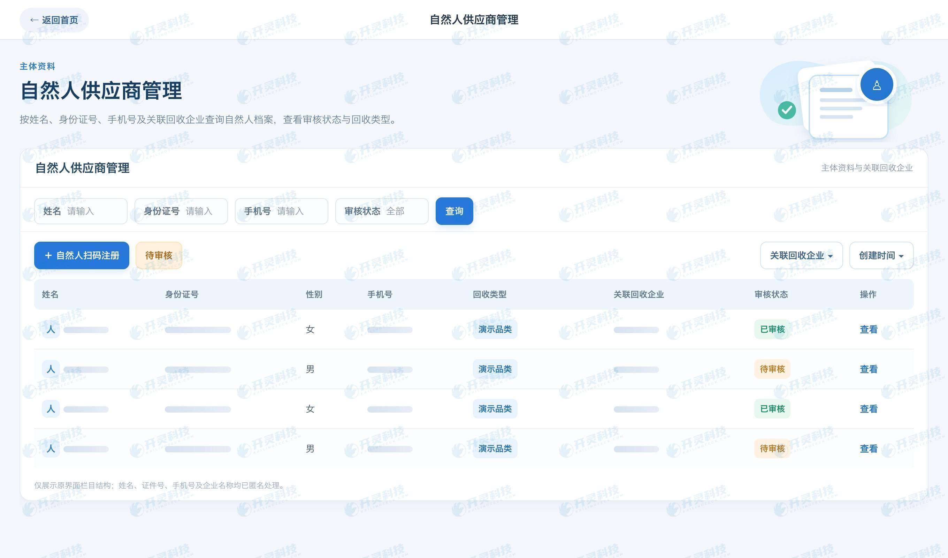Click 查看 link in third table row
The height and width of the screenshot is (558, 948).
tap(869, 409)
